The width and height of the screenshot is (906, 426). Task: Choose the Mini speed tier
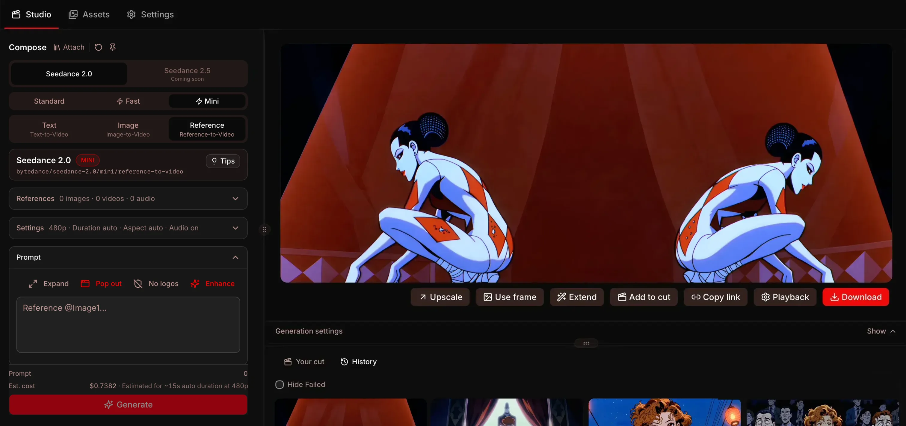(207, 101)
